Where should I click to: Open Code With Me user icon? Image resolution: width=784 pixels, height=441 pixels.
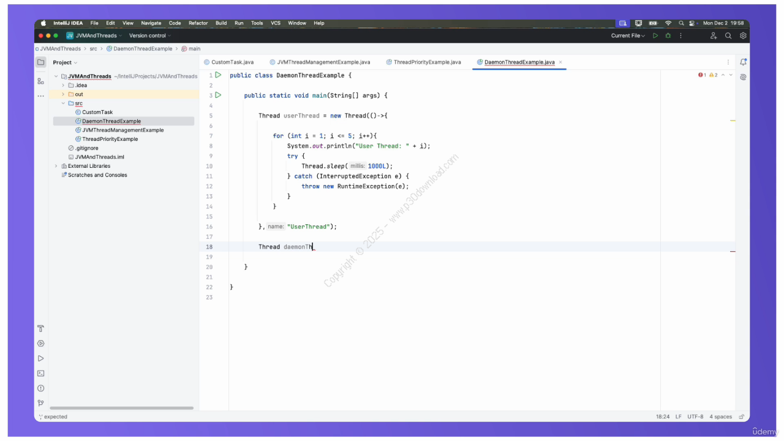(714, 36)
